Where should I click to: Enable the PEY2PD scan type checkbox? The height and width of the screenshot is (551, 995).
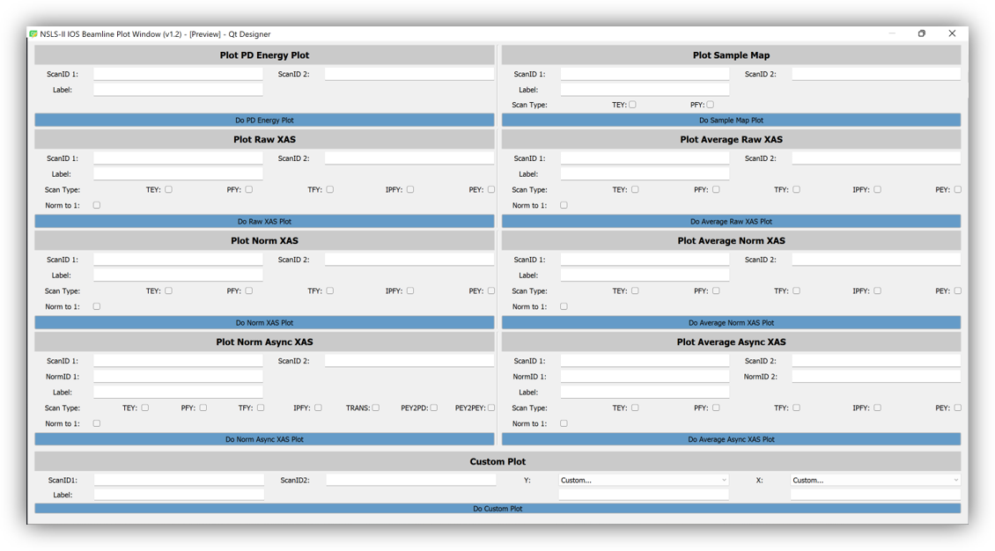[x=434, y=408]
